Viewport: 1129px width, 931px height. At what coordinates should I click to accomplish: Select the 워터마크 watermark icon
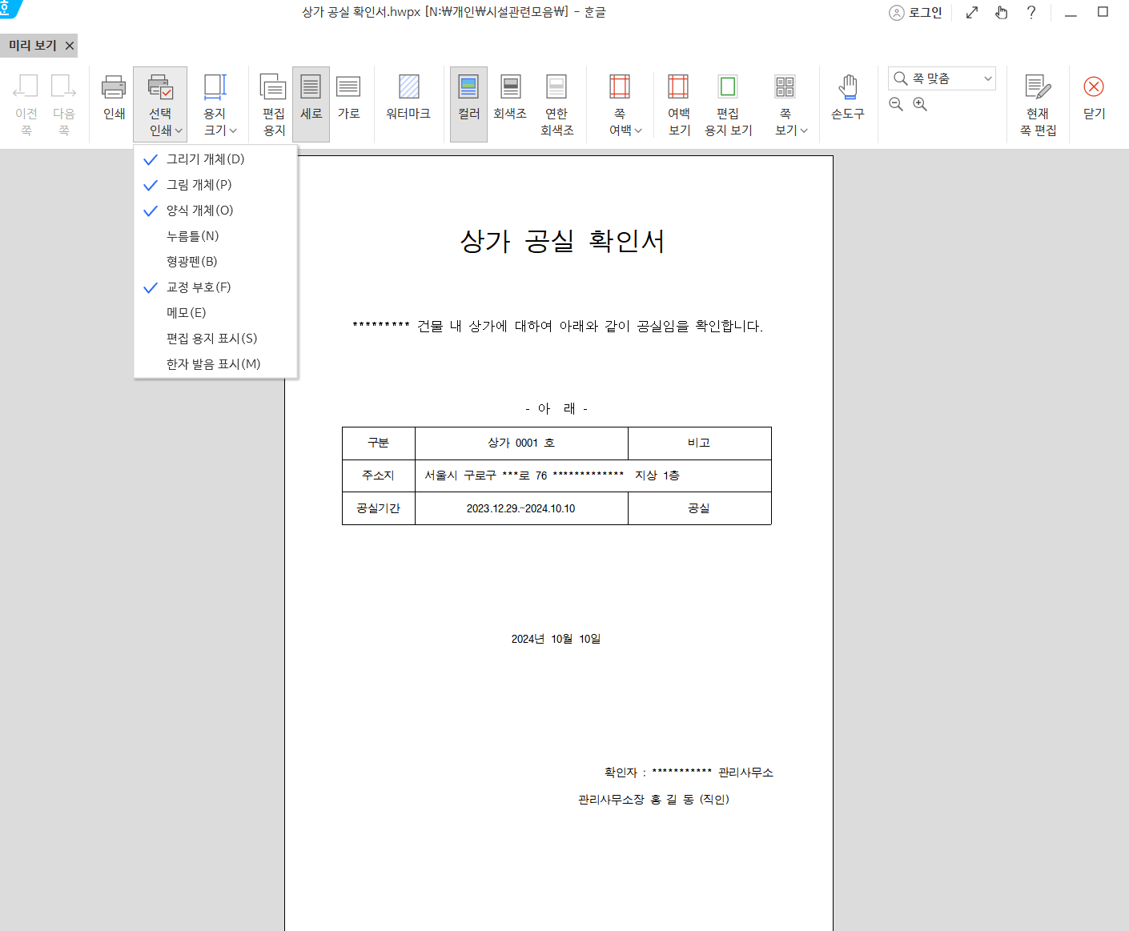408,102
